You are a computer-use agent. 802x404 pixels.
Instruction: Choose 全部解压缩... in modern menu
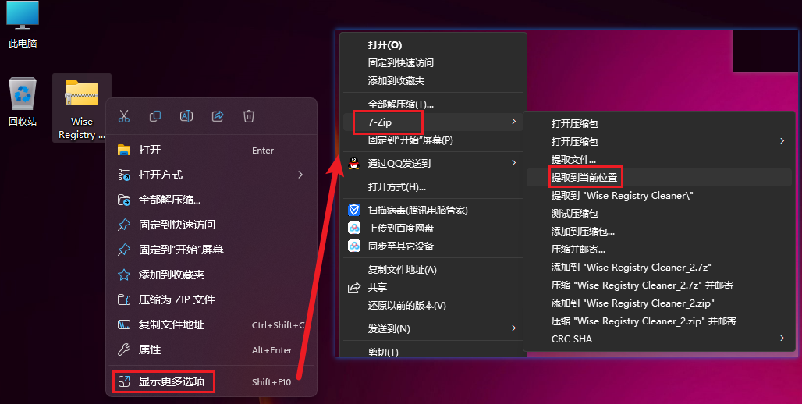[211, 200]
